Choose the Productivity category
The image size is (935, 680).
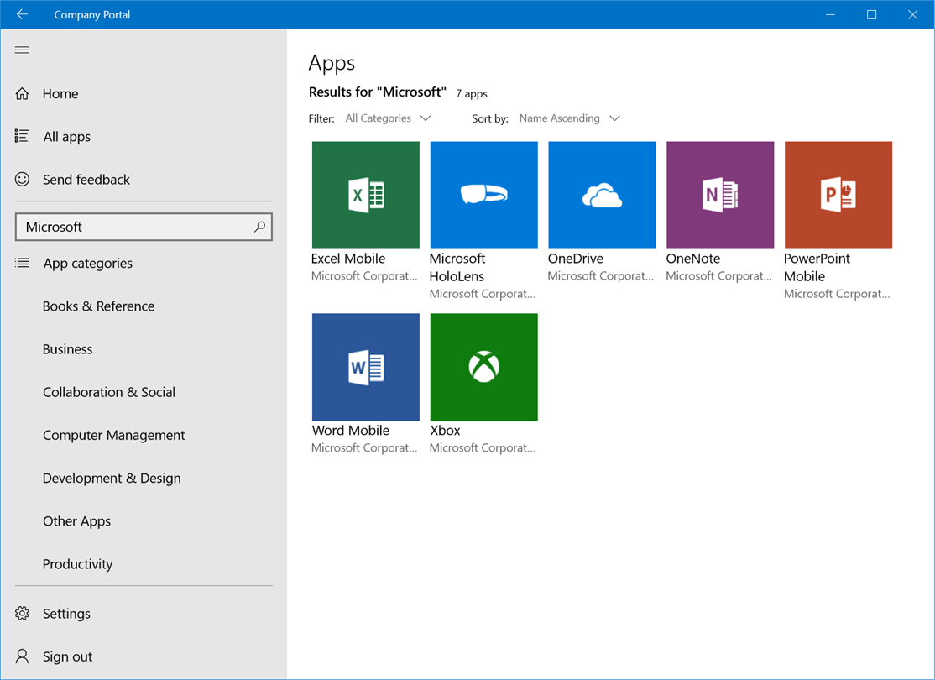click(x=77, y=564)
